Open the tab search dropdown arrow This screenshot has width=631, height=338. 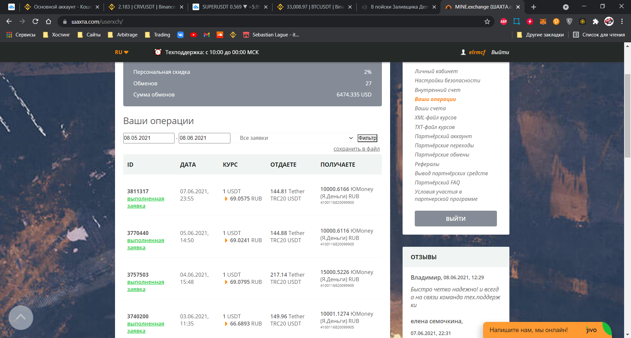[566, 7]
